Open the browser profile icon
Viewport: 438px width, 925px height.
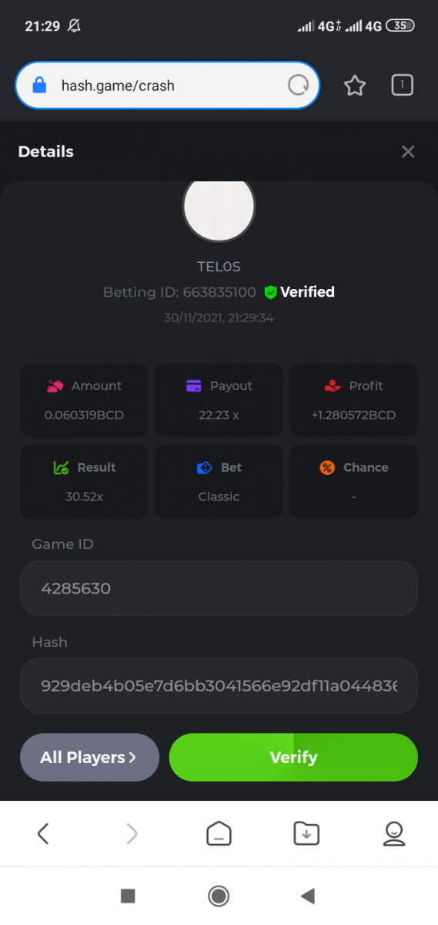pyautogui.click(x=394, y=833)
